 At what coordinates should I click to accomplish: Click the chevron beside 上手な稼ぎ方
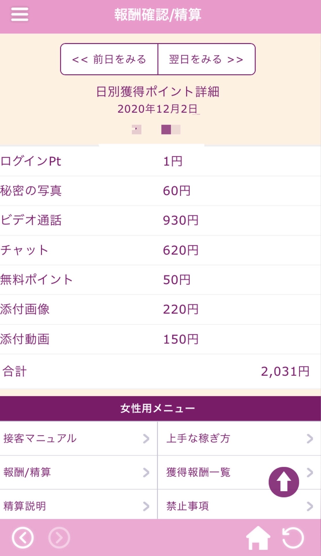tap(310, 439)
